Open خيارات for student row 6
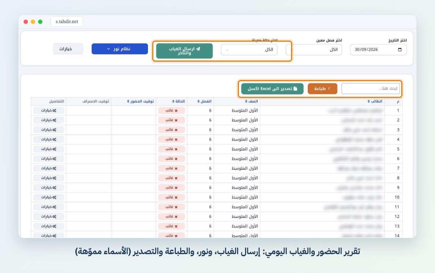Viewport: 435px width, 273px height. (x=49, y=158)
